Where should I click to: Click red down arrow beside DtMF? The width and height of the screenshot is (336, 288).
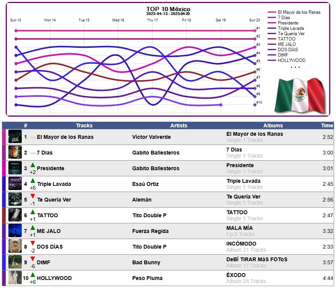pyautogui.click(x=33, y=259)
